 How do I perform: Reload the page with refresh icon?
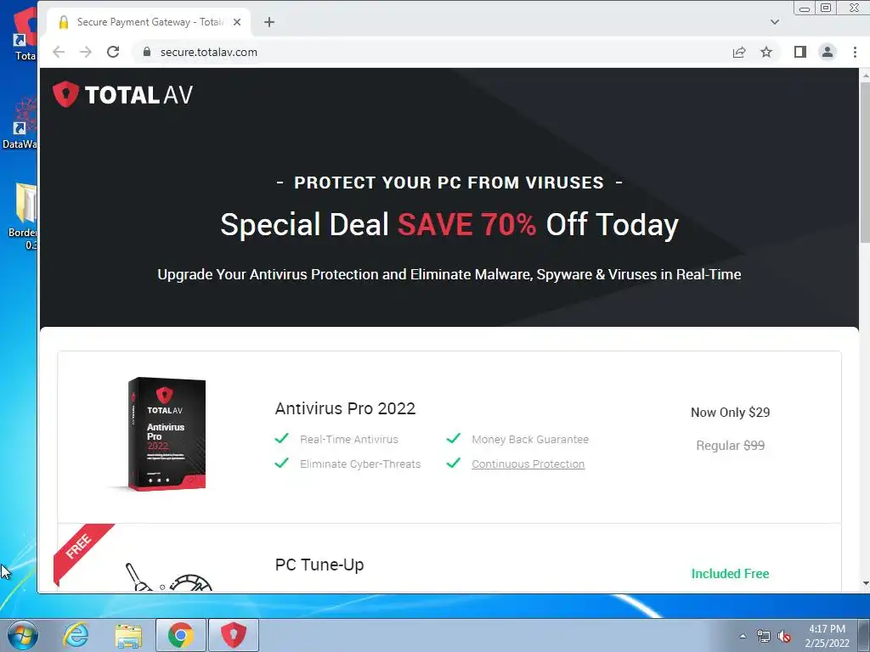coord(113,52)
